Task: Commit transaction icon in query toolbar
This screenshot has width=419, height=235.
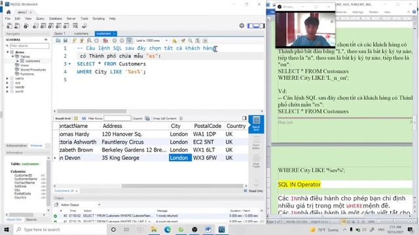Action: tap(115, 40)
